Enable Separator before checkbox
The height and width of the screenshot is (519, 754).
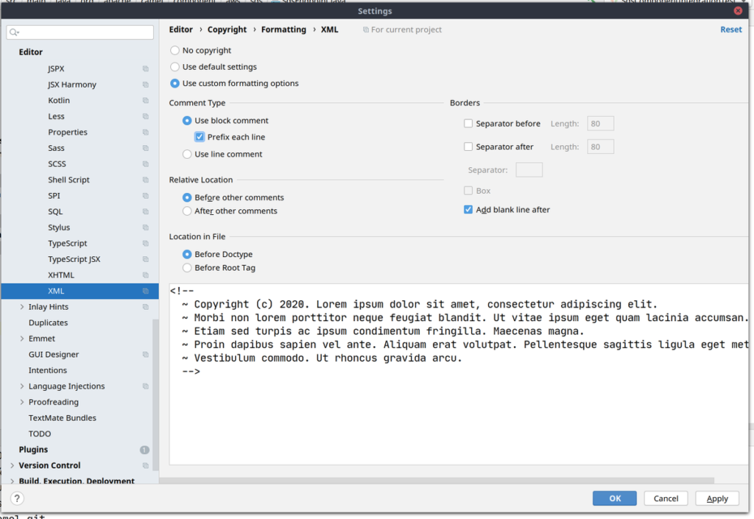coord(468,124)
